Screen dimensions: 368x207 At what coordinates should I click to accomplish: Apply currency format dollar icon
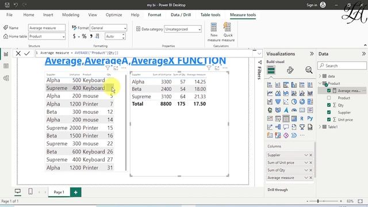[x=74, y=36]
